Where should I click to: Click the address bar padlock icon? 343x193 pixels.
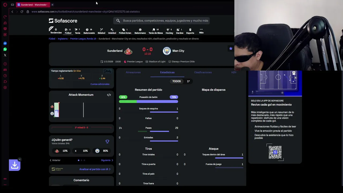pyautogui.click(x=28, y=12)
